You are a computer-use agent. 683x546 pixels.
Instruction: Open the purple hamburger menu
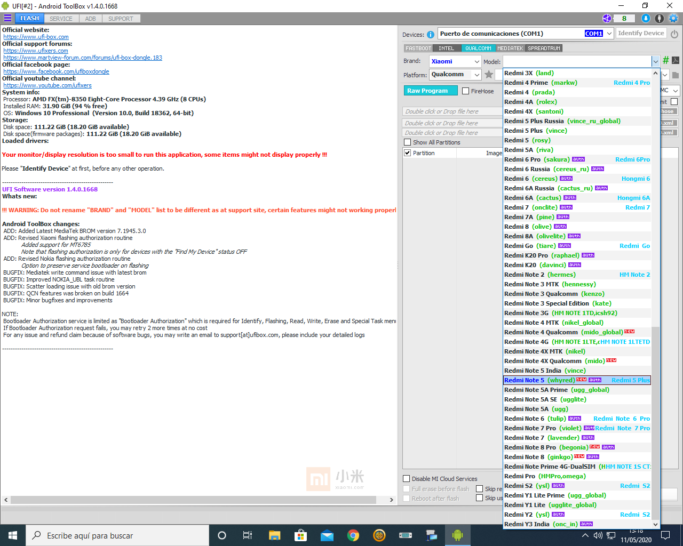7,18
